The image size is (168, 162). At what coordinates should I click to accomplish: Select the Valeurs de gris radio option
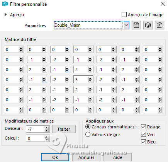tap(88, 135)
